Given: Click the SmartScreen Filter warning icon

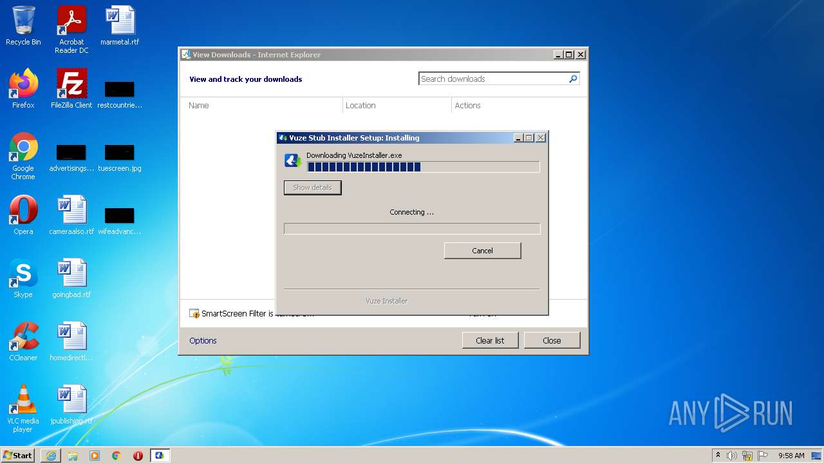Looking at the screenshot, I should 194,314.
